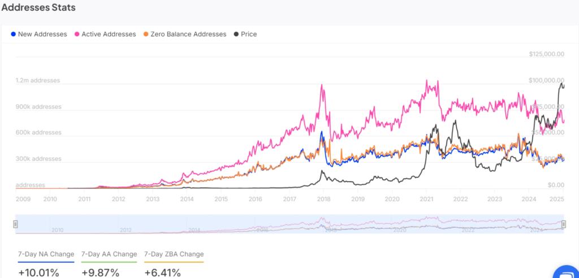Click the 1.2m addresses axis label
The width and height of the screenshot is (579, 278).
38,81
